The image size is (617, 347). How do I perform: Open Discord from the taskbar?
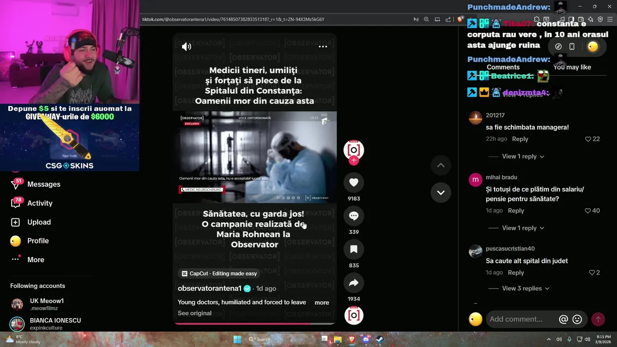click(x=366, y=339)
